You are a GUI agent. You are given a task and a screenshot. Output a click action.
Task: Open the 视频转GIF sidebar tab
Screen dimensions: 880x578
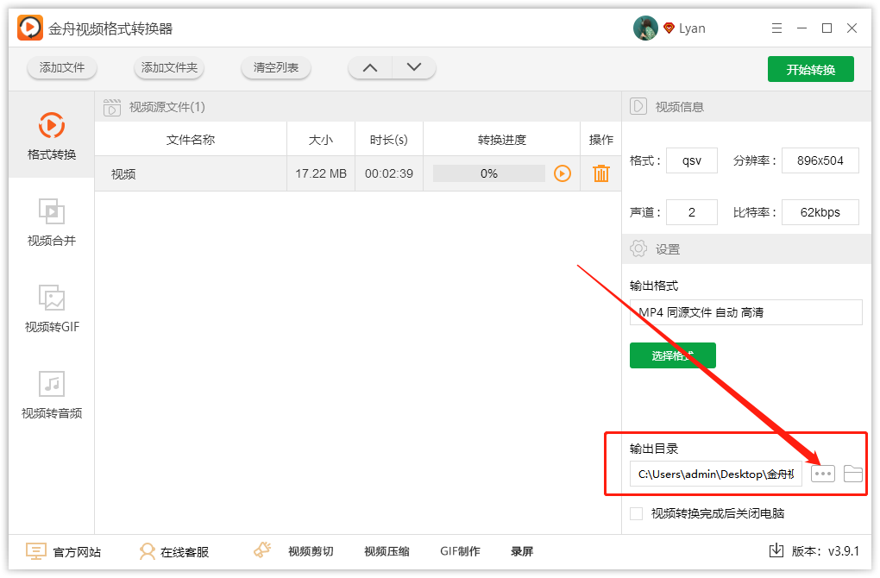(52, 309)
